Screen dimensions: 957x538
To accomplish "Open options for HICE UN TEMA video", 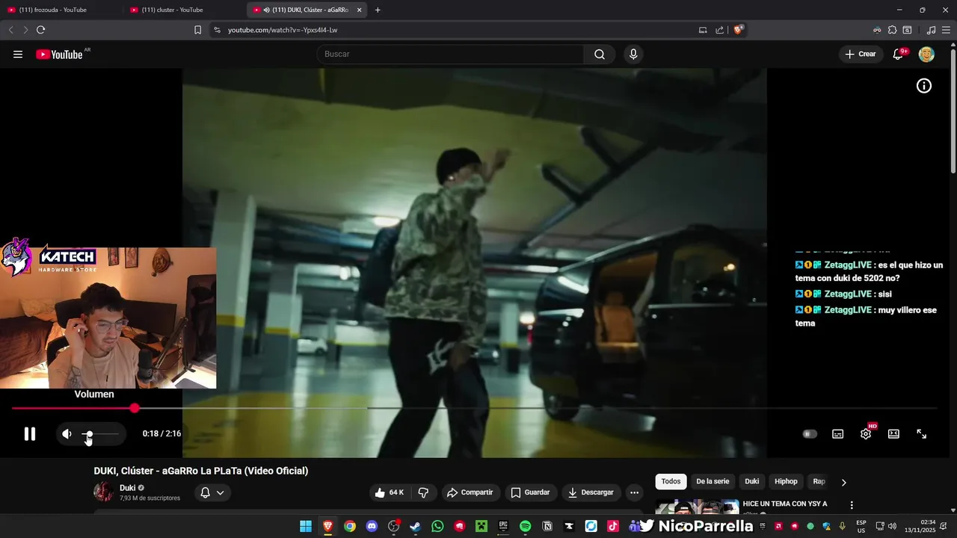I will (852, 505).
